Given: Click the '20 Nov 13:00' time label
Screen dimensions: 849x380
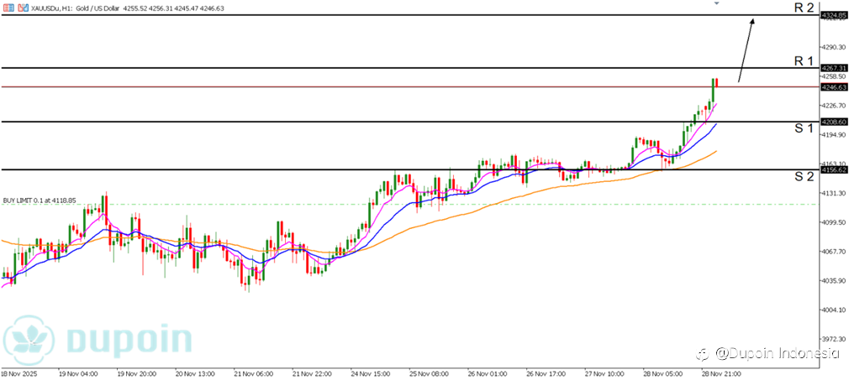Looking at the screenshot, I should 195,373.
